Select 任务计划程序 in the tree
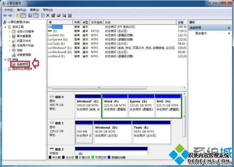Viewport: 234px width, 167px height. 25,31
